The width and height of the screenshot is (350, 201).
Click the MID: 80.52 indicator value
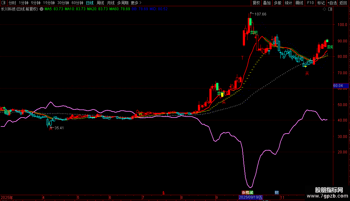(159, 9)
